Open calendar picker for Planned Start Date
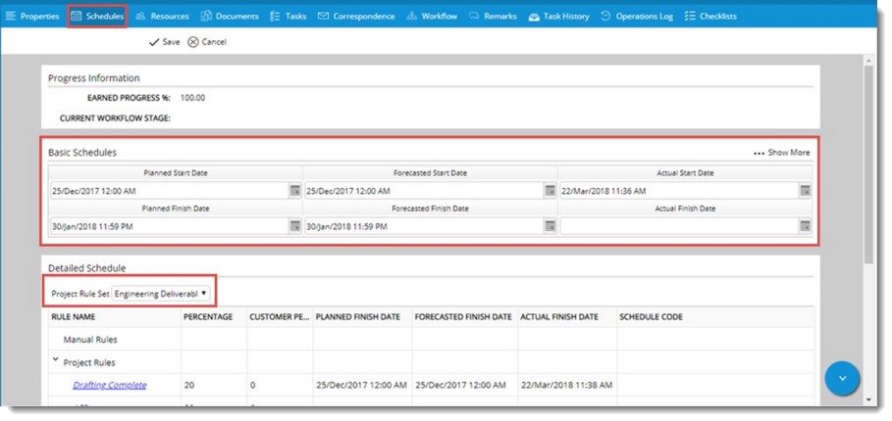 (294, 190)
